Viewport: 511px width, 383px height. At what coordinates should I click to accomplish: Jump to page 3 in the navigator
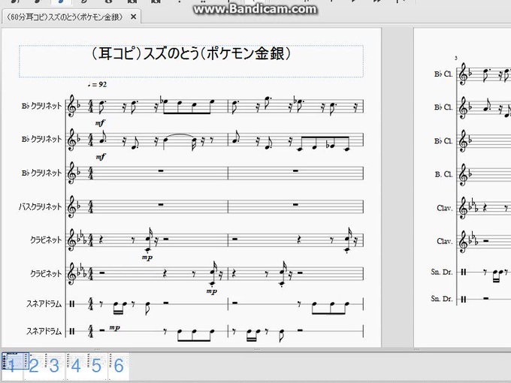55,366
